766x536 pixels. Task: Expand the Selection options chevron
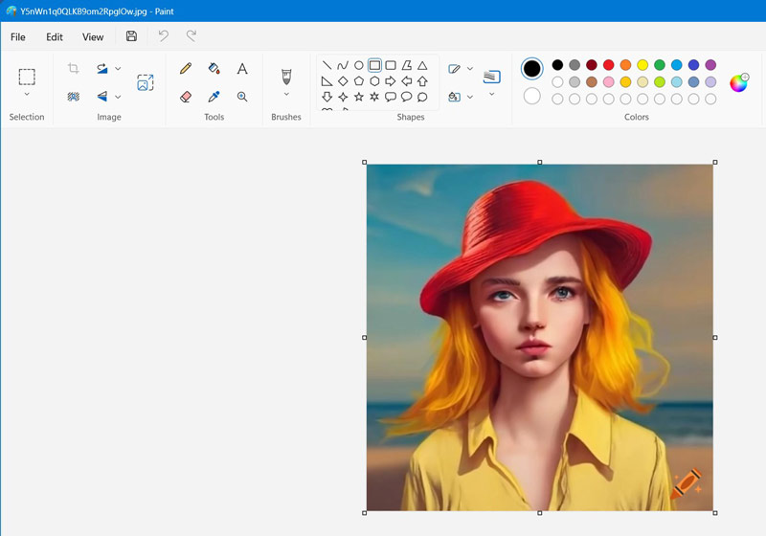27,94
